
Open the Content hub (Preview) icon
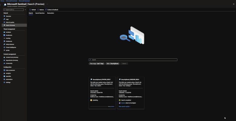point(4,57)
